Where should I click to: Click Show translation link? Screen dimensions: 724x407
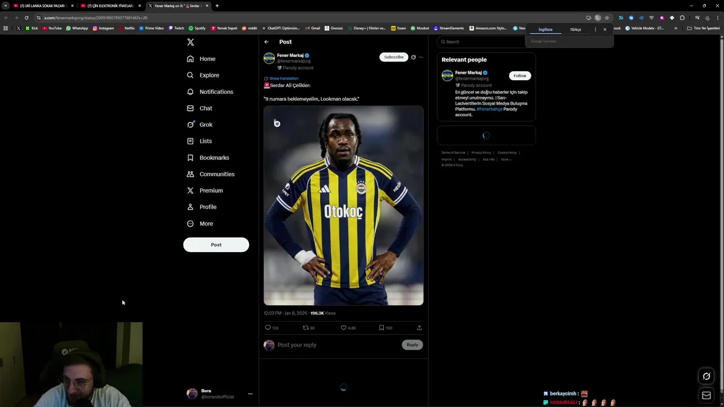click(x=284, y=79)
